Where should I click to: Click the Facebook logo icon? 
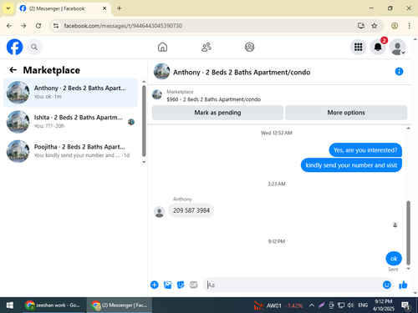pyautogui.click(x=14, y=47)
